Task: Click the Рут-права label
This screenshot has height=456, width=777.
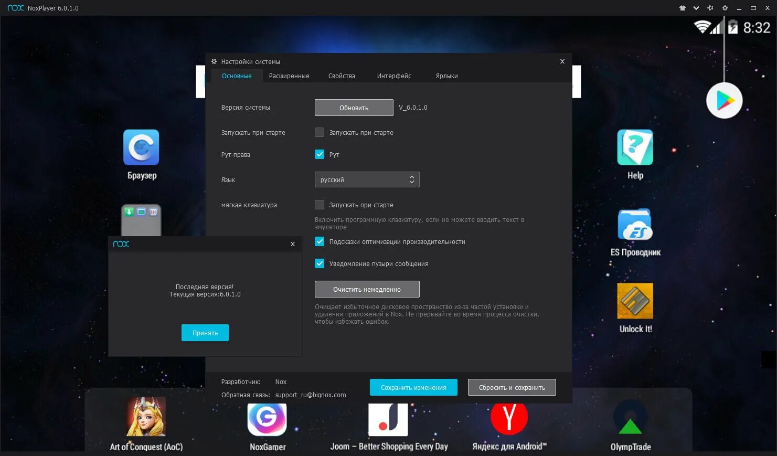Action: tap(236, 155)
